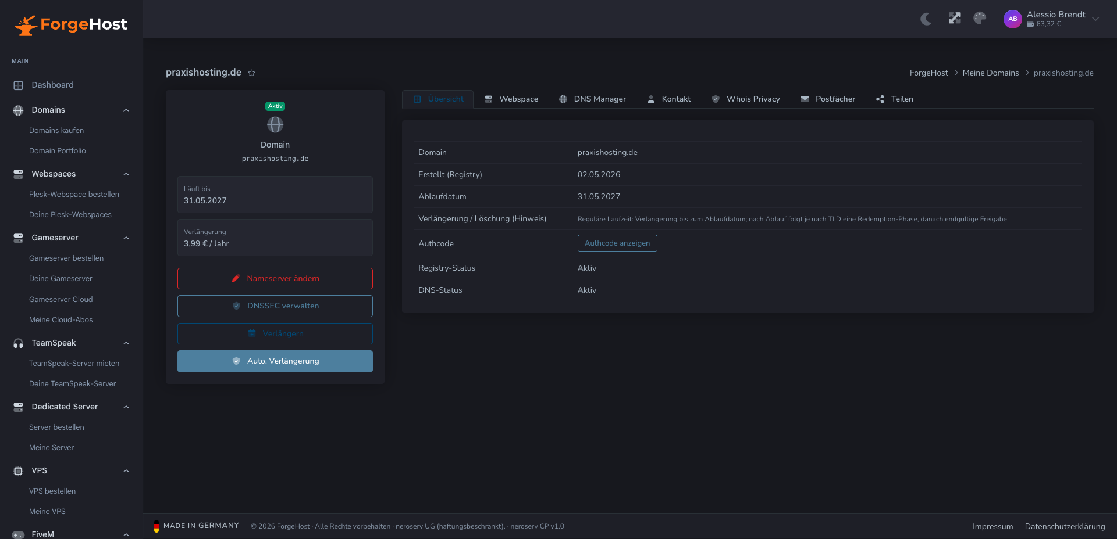Click the TeamSpeak headset sidebar icon
This screenshot has height=539, width=1117.
pyautogui.click(x=18, y=343)
